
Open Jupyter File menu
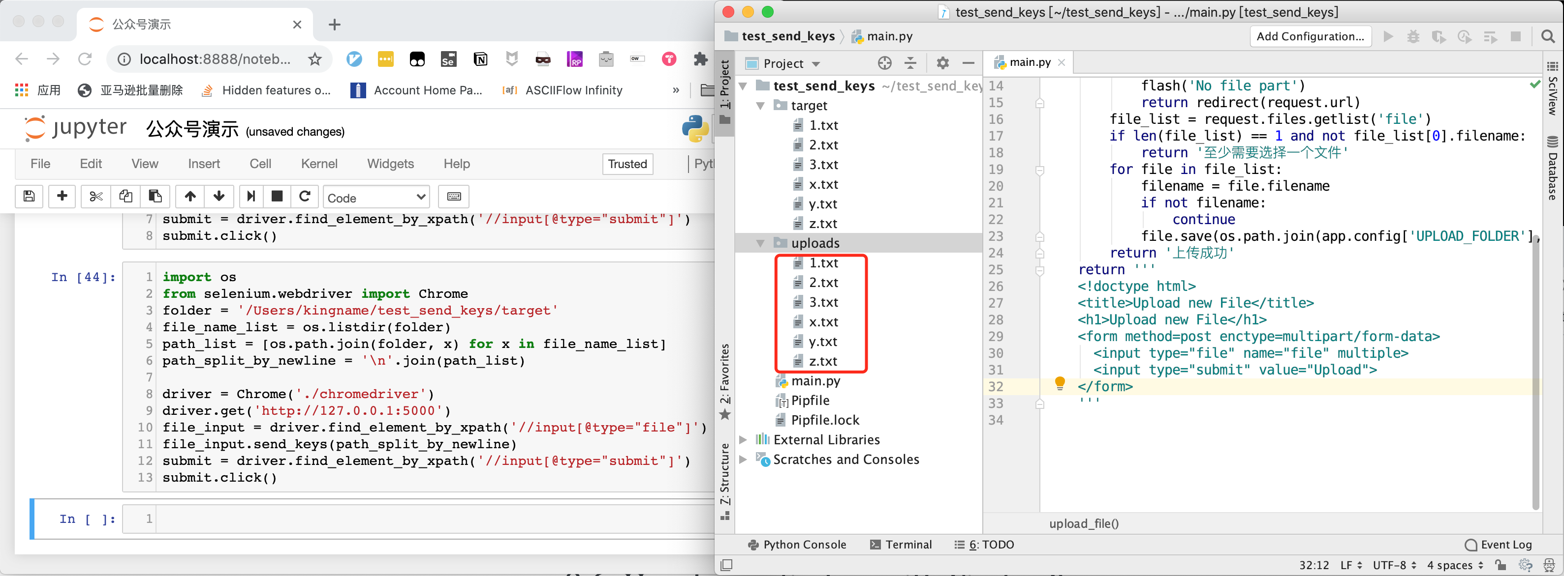(40, 164)
